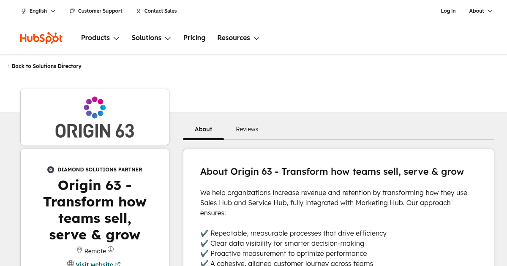Click the Origin 63 sidebar title
Screen dimensions: 507x266
(x=95, y=210)
